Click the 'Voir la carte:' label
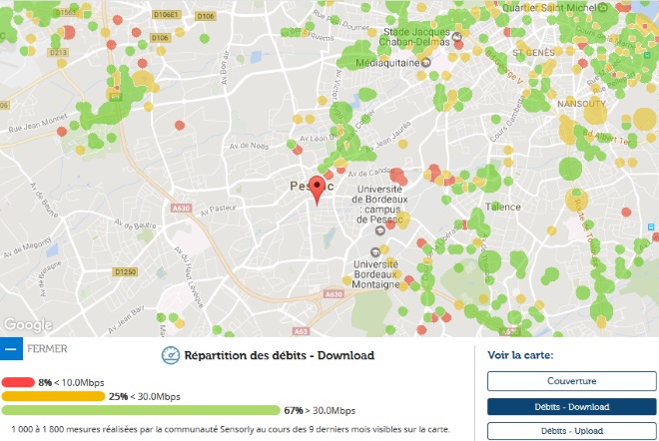Viewport: 659px width, 441px height. (x=520, y=355)
